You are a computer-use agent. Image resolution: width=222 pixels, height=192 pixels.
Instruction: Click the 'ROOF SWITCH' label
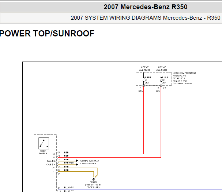tap(43, 152)
